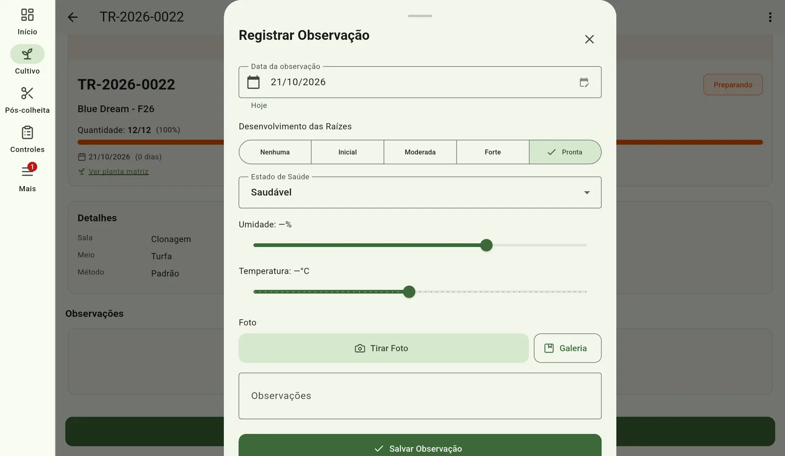Click the Data da observação field
Image resolution: width=785 pixels, height=456 pixels.
tap(420, 82)
